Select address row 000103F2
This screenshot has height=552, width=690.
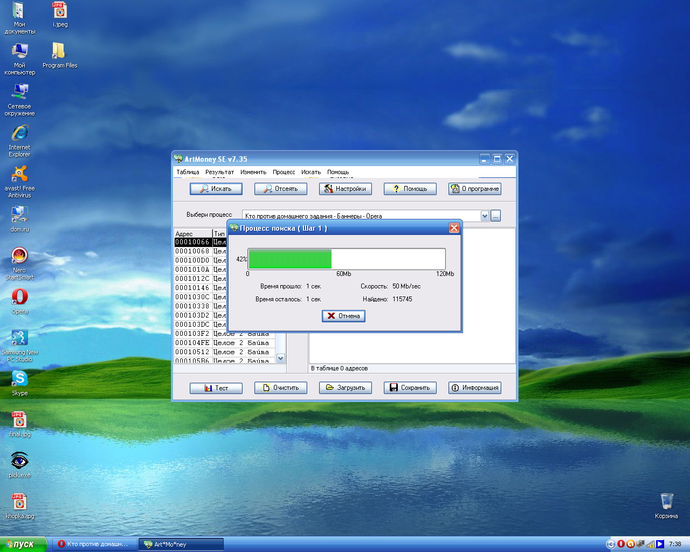(x=224, y=334)
